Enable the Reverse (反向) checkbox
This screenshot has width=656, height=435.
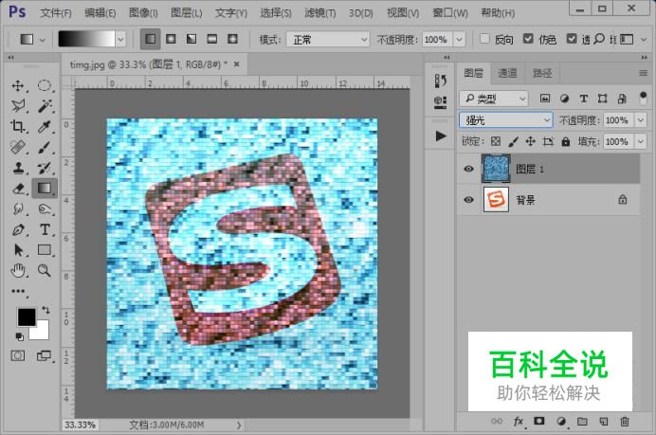coord(484,39)
